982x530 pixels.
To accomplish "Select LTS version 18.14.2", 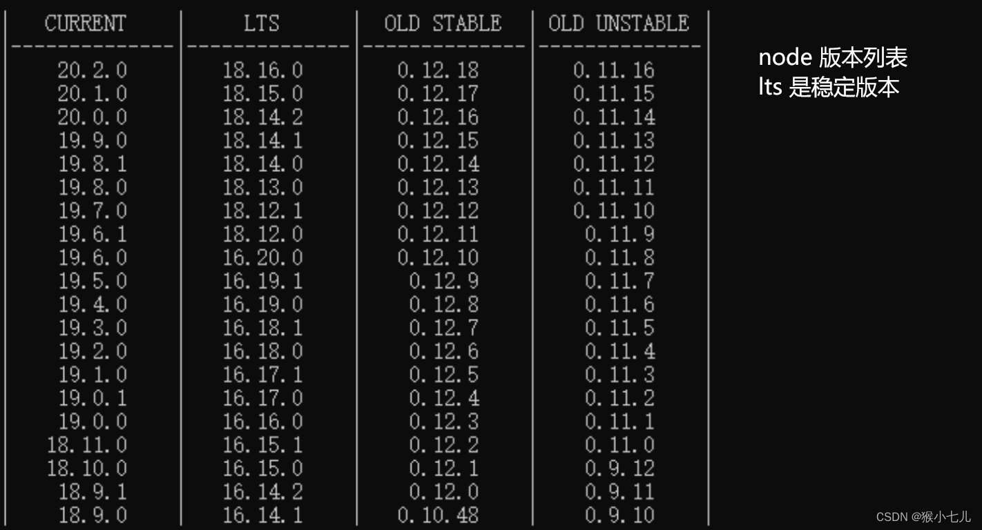I will click(262, 117).
